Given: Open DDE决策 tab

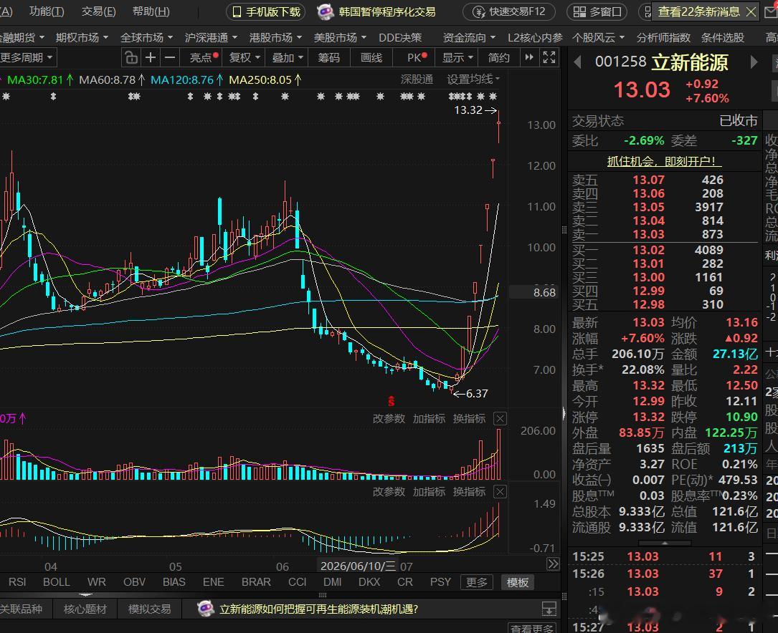Looking at the screenshot, I should pos(400,38).
